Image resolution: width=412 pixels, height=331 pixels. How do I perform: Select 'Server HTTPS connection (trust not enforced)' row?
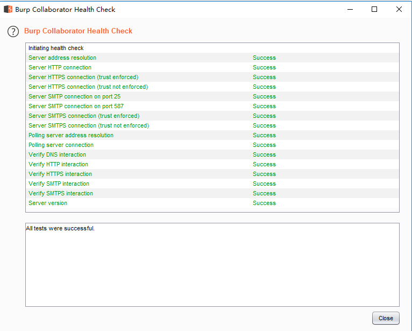coord(212,87)
